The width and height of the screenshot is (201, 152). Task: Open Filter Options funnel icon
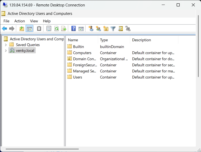click(x=113, y=28)
